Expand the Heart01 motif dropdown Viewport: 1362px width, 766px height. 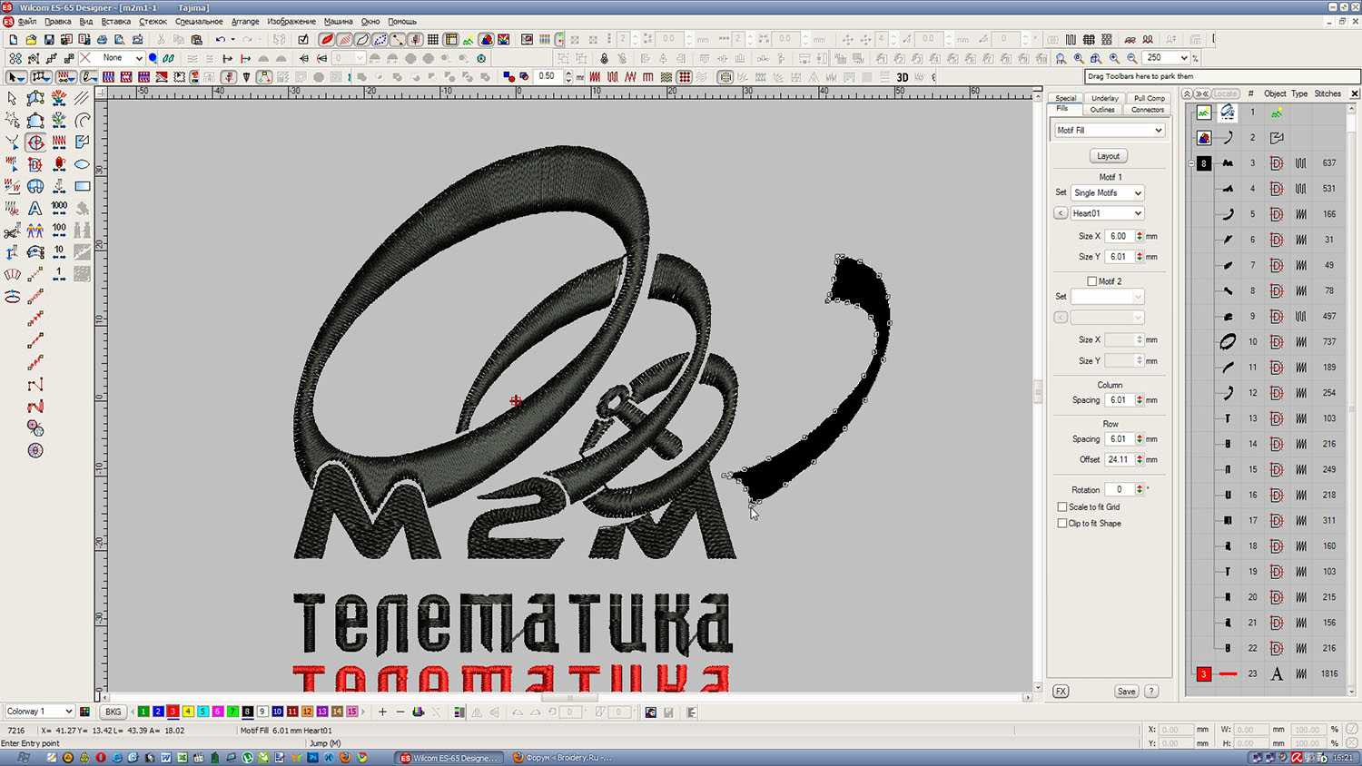[x=1137, y=213]
